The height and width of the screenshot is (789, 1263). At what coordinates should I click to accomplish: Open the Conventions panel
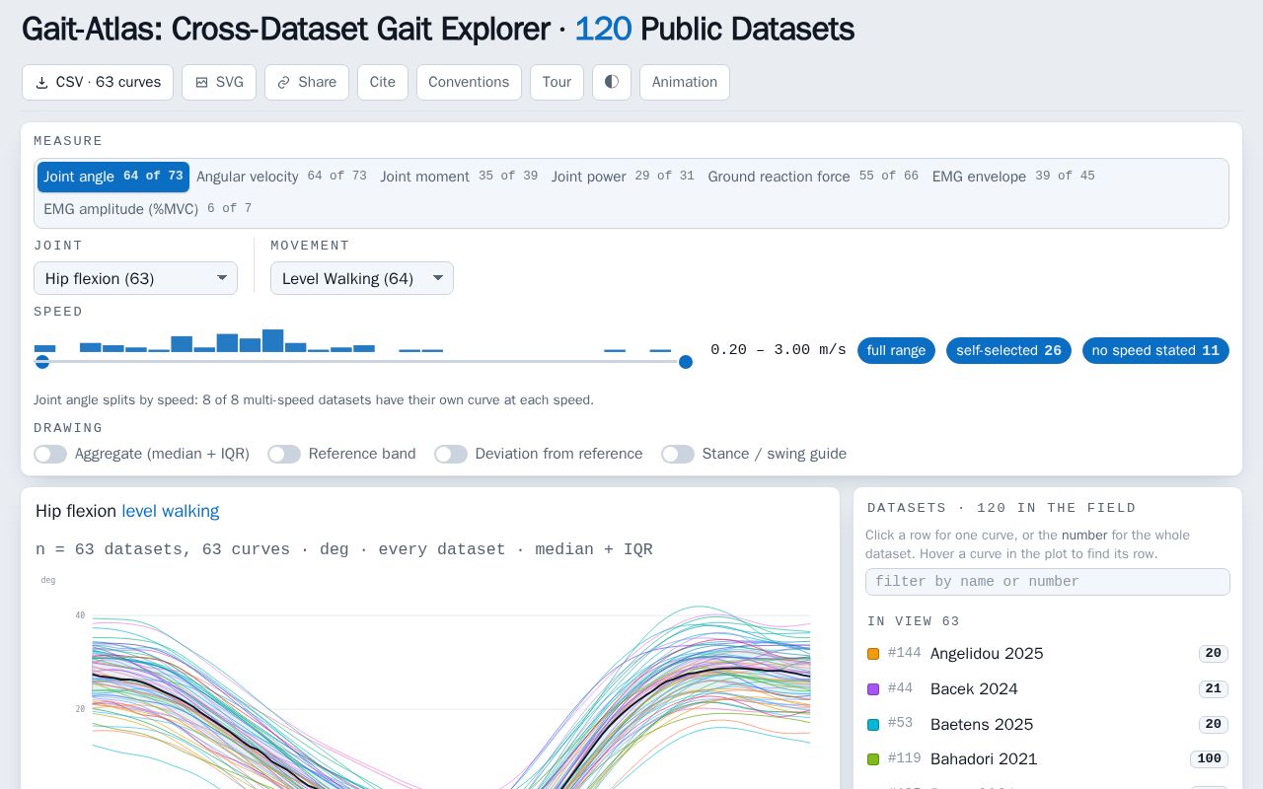(469, 82)
